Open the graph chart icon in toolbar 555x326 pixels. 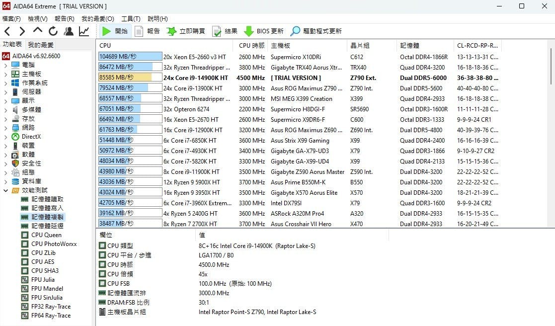pyautogui.click(x=84, y=31)
